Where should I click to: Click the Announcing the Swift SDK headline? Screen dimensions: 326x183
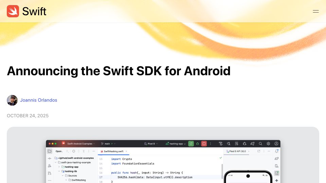point(119,71)
